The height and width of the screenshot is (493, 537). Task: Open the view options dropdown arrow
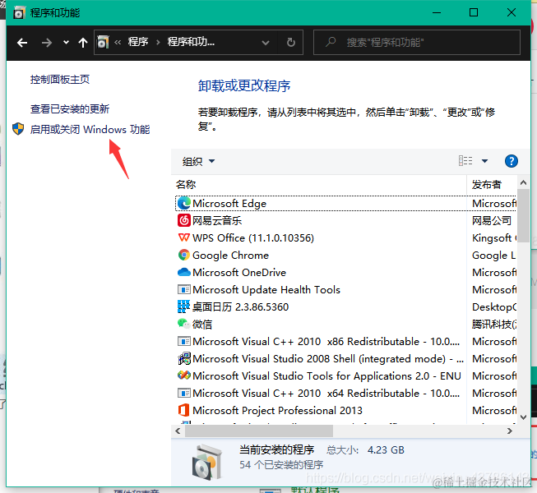484,161
